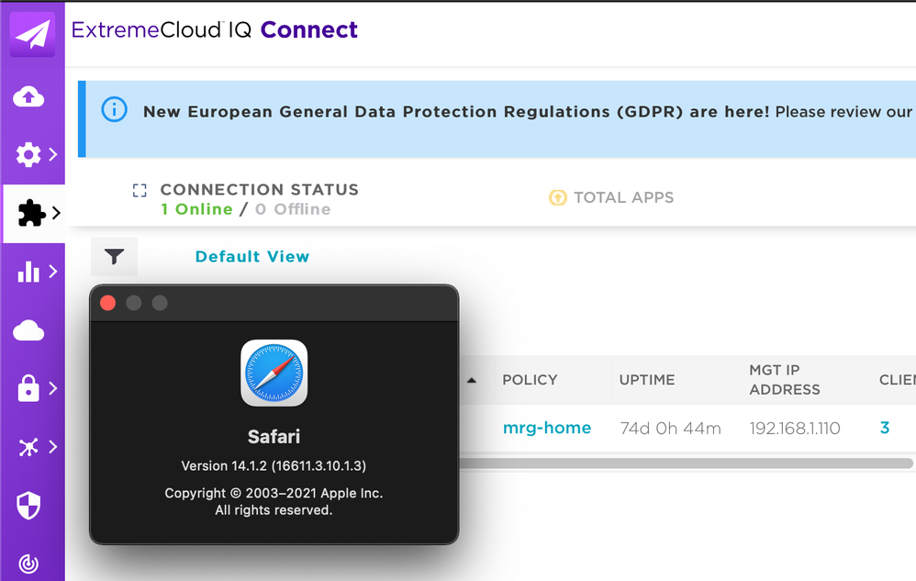916x581 pixels.
Task: Click the paper plane logo icon
Action: 31,34
